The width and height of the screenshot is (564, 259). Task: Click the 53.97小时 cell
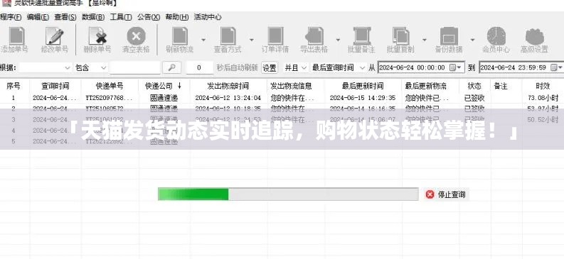(543, 109)
